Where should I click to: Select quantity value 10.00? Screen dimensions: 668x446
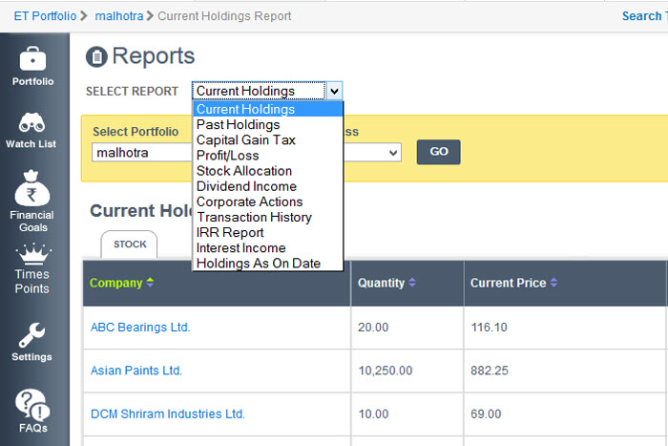point(373,414)
